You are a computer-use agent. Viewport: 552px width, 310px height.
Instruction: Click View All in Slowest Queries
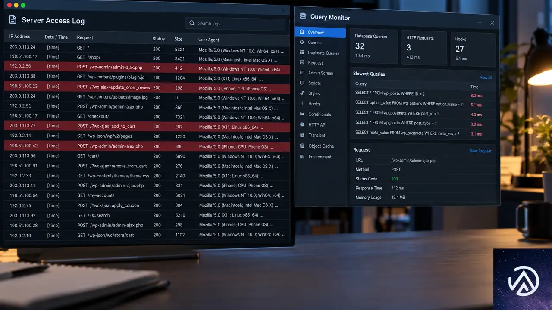tap(486, 77)
